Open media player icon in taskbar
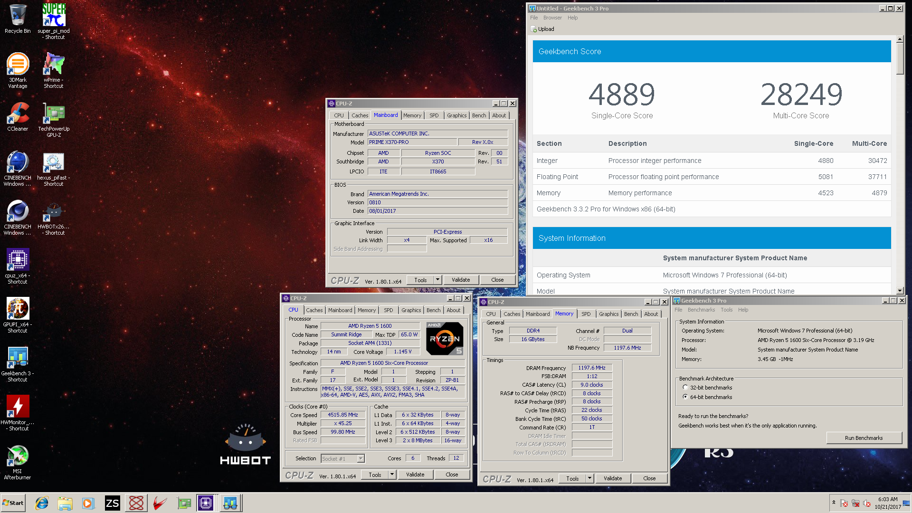 (88, 503)
